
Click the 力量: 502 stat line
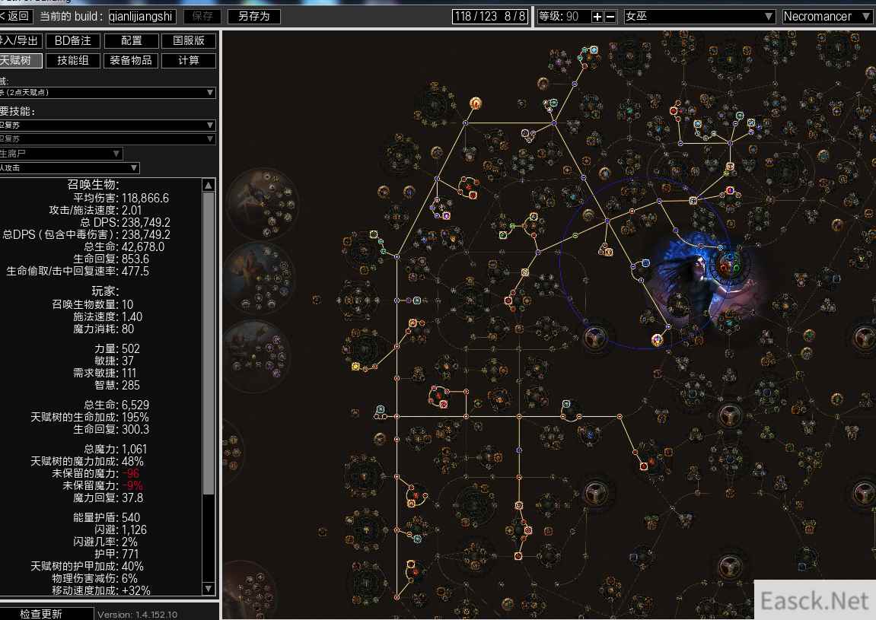[117, 348]
